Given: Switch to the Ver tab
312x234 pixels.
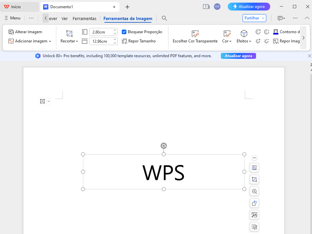Looking at the screenshot, I should click(x=65, y=18).
